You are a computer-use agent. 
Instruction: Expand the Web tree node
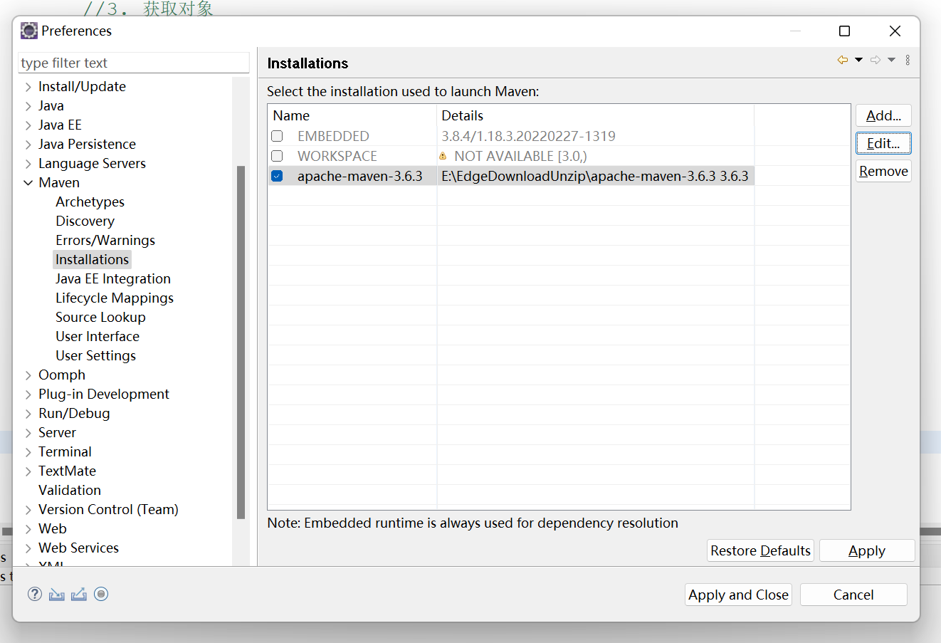click(28, 529)
